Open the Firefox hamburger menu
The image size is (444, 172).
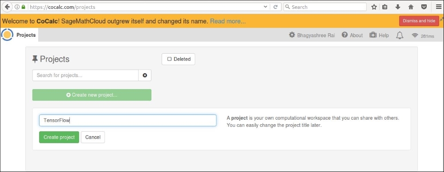tap(438, 7)
